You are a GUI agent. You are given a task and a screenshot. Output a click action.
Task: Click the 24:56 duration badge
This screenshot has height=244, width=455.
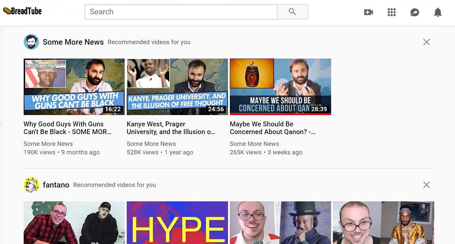[x=216, y=109]
